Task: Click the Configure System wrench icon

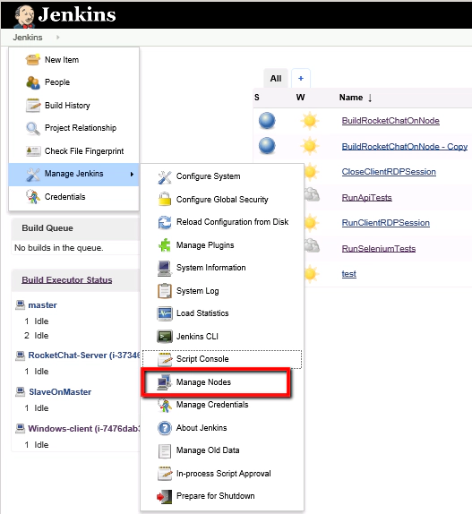Action: tap(165, 176)
